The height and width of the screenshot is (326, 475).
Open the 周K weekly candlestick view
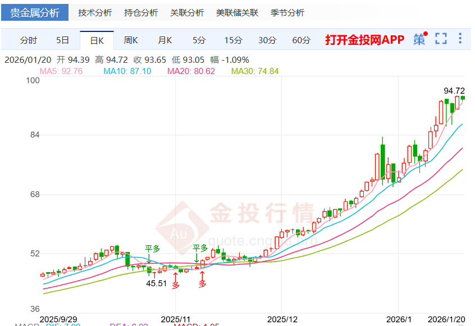tap(130, 40)
